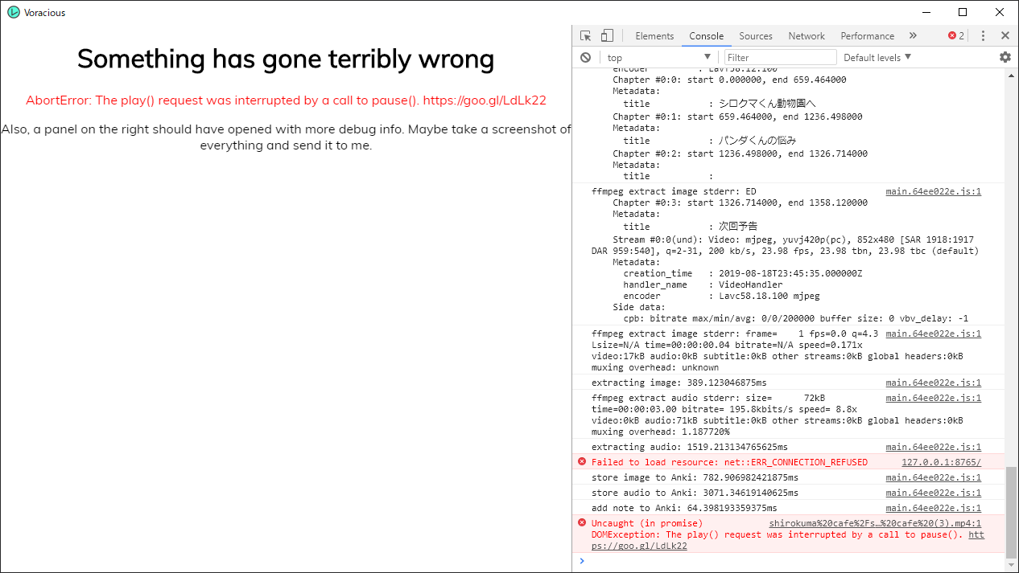Open the Performance tab
This screenshot has height=573, width=1019.
coord(868,35)
